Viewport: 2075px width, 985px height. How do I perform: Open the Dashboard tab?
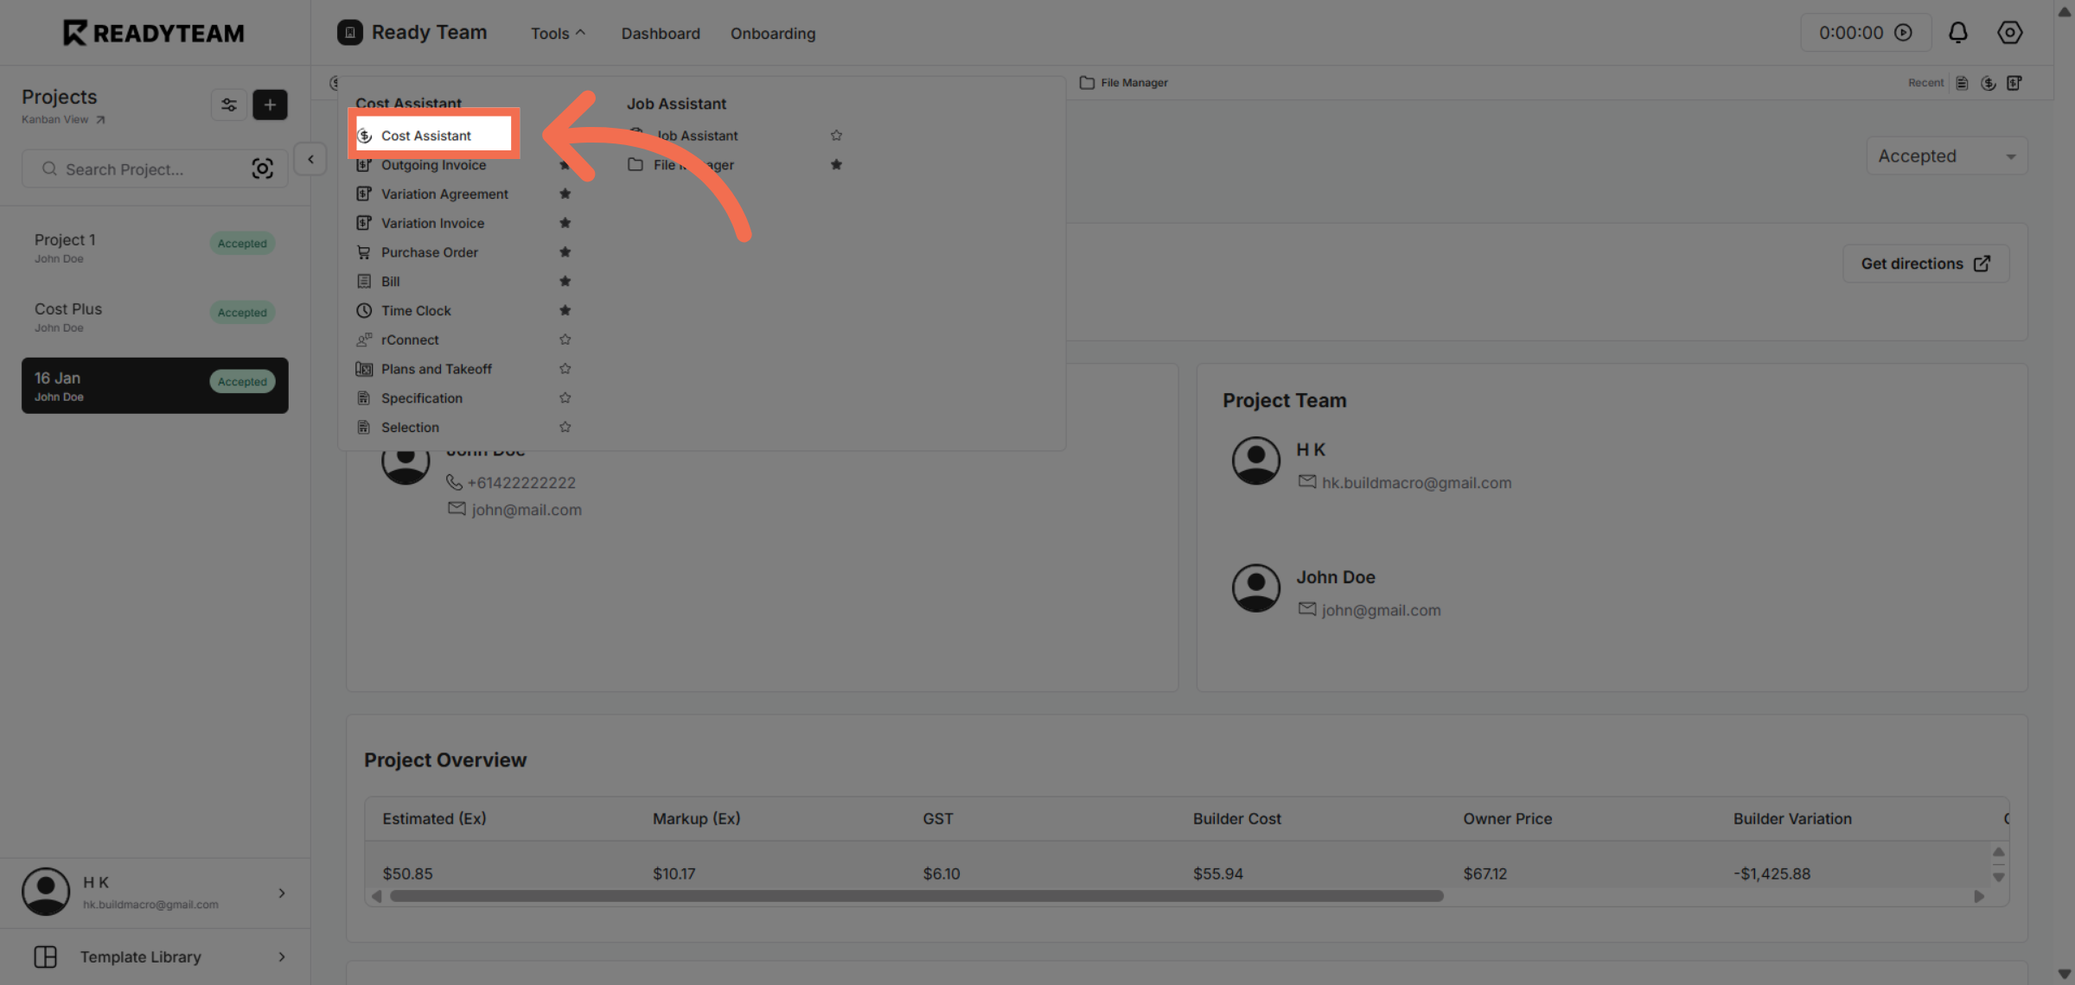pyautogui.click(x=661, y=34)
